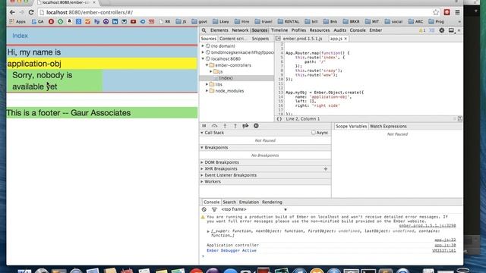Click the DevTools search magnifier icon
The image size is (486, 273).
[204, 30]
